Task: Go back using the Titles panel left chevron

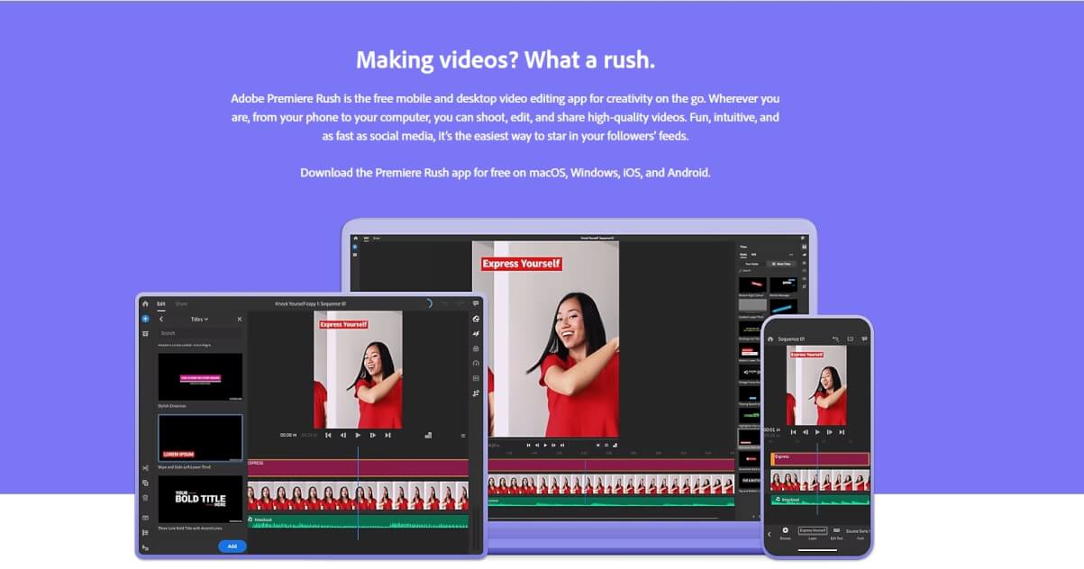Action: (x=161, y=319)
